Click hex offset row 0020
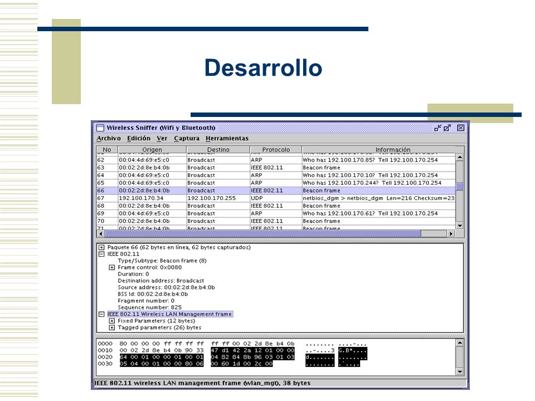The width and height of the screenshot is (535, 401). pos(105,357)
